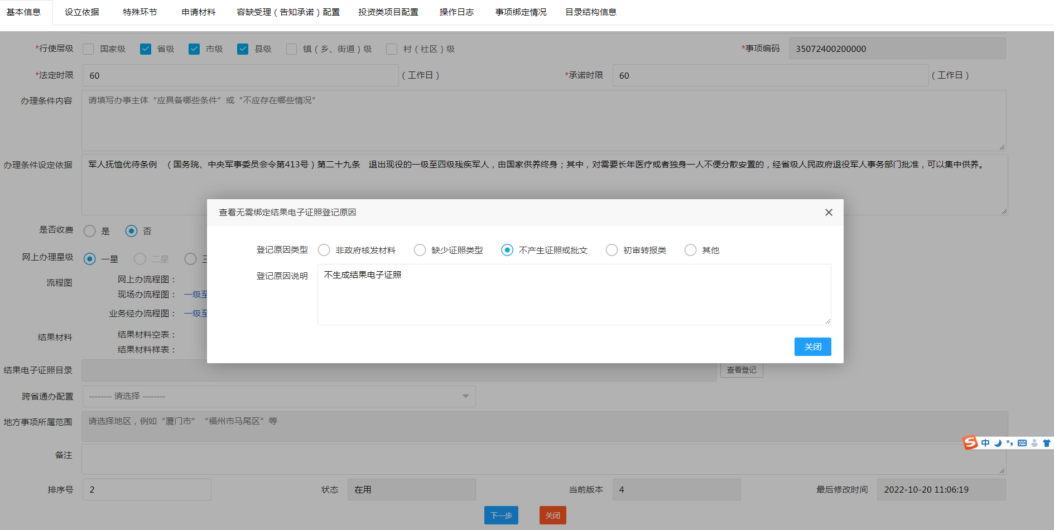
Task: Click the 查看登记 button
Action: coord(741,370)
